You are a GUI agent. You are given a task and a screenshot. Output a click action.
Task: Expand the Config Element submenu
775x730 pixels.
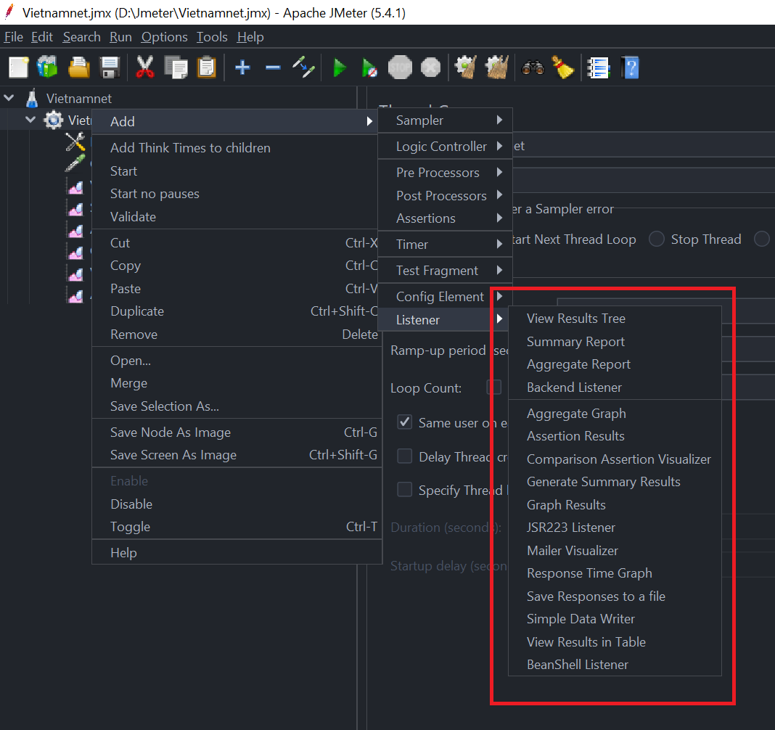[445, 297]
